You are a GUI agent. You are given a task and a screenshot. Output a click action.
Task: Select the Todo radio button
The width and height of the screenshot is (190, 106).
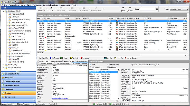(90, 65)
